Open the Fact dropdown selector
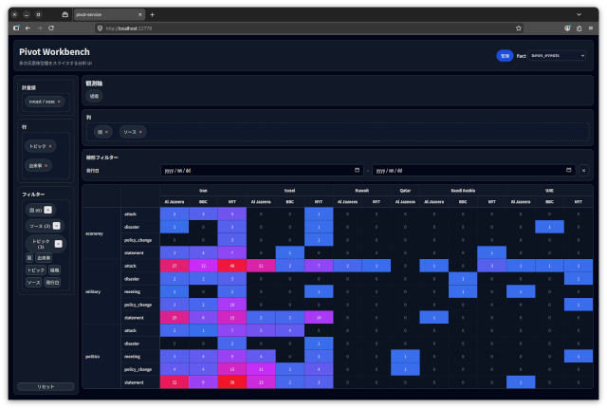The width and height of the screenshot is (607, 409). pos(557,56)
